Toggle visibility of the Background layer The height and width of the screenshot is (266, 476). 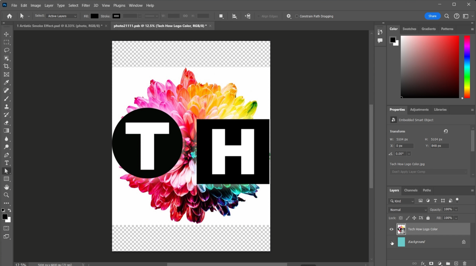391,242
